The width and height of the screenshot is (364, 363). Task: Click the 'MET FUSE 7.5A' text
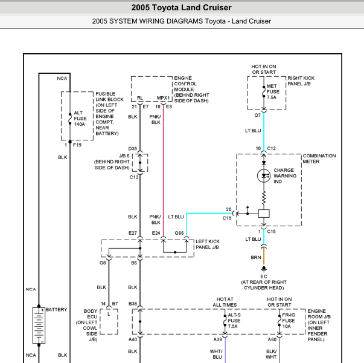click(273, 92)
